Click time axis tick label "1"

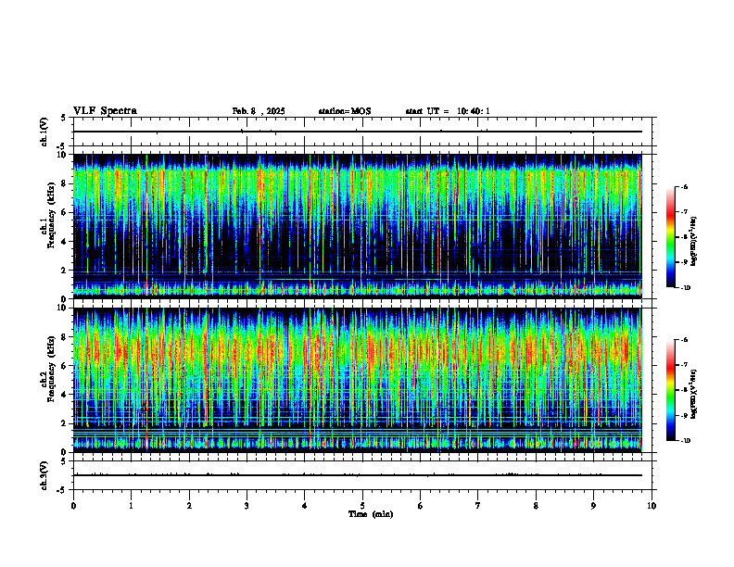click(131, 506)
